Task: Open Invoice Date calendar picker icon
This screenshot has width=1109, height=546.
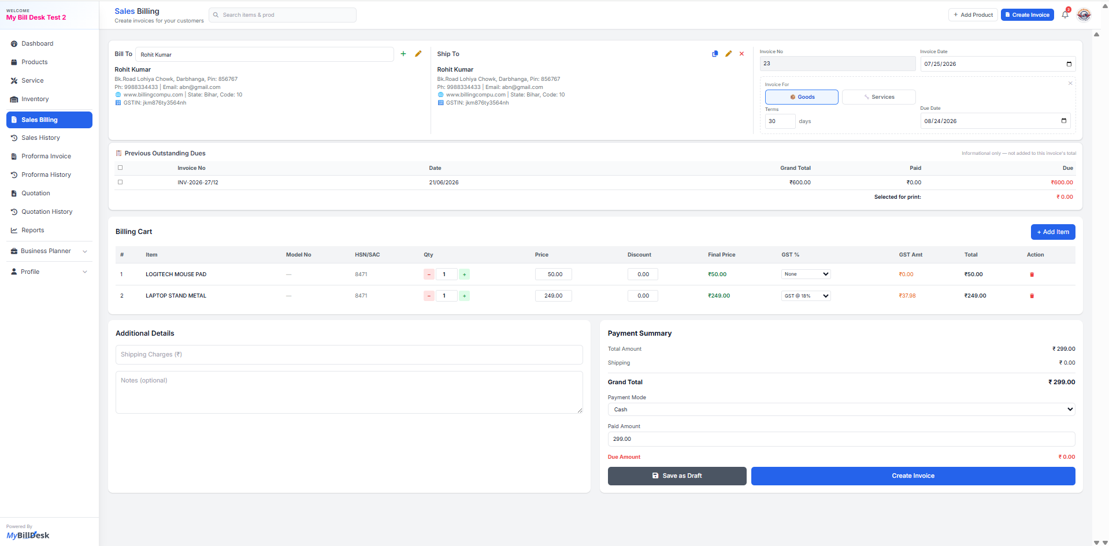Action: (1069, 64)
